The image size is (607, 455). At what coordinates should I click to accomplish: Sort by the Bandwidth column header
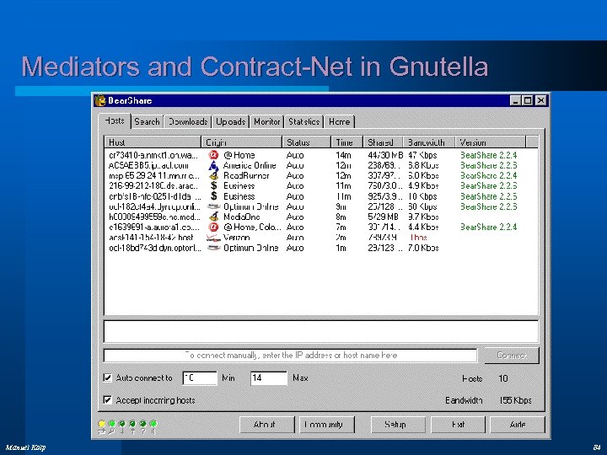[429, 142]
